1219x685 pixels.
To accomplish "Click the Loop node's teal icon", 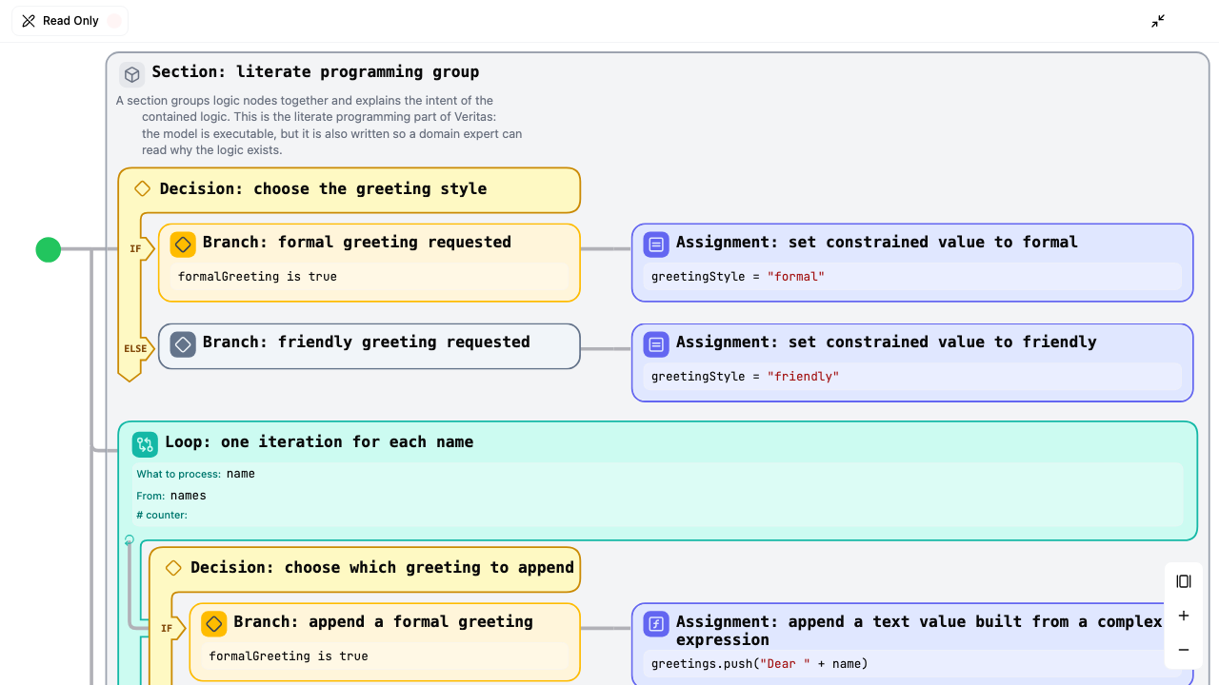I will pos(145,444).
